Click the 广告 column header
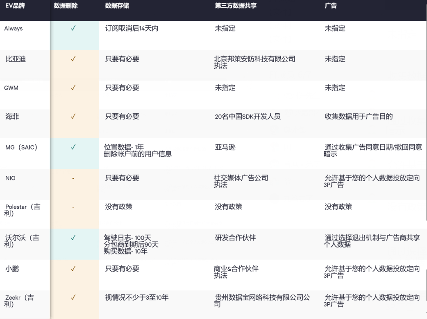 point(331,6)
